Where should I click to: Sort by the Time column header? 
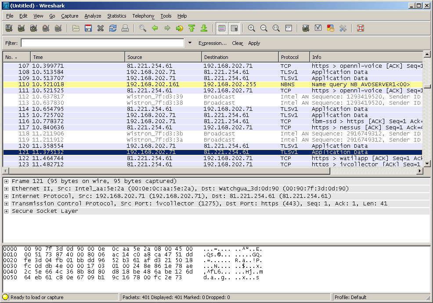point(78,57)
